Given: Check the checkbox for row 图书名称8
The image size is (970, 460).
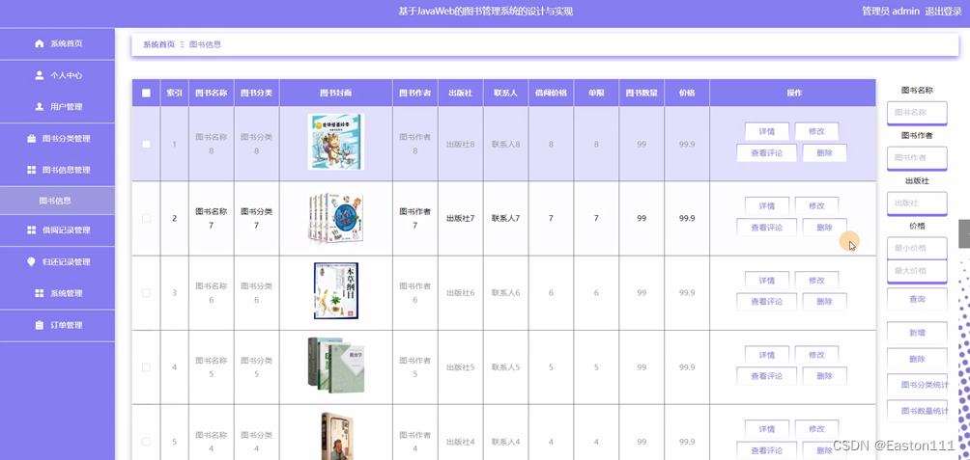Looking at the screenshot, I should tap(146, 144).
